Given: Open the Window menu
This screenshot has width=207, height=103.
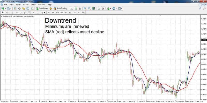Looking at the screenshot, I should tap(42, 5).
